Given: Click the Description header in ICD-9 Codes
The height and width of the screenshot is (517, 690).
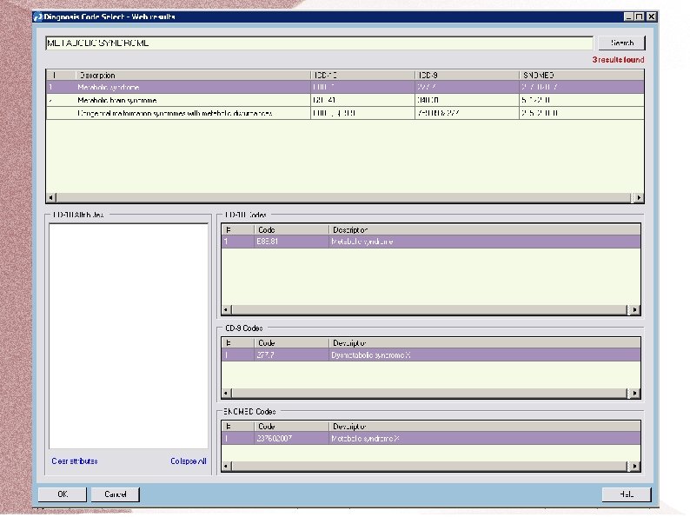Looking at the screenshot, I should (x=485, y=342).
